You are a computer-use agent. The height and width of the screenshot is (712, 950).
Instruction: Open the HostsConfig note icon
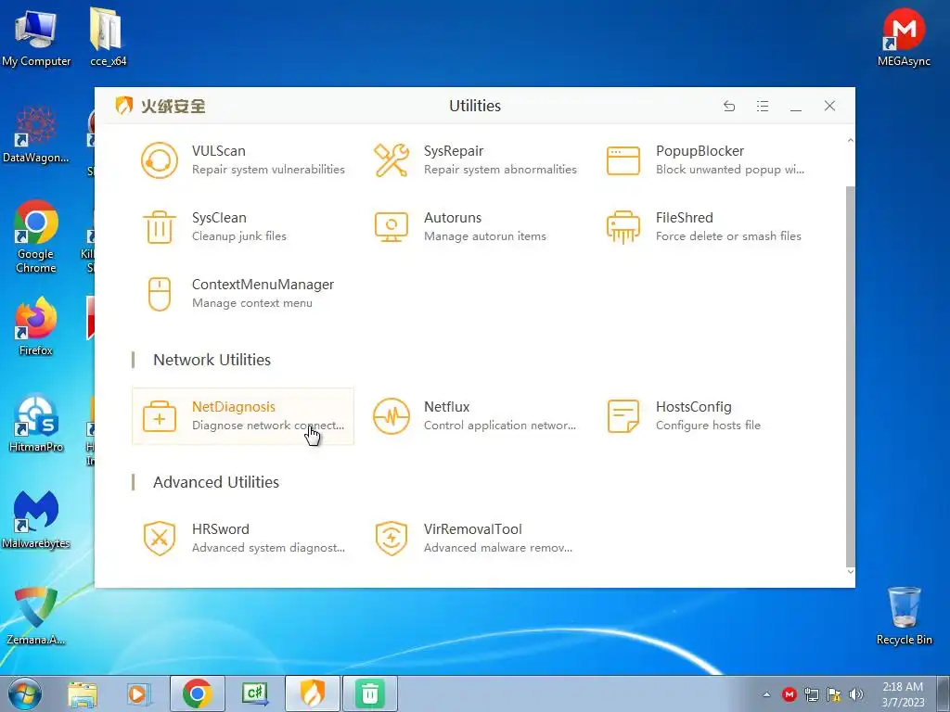[x=623, y=416]
